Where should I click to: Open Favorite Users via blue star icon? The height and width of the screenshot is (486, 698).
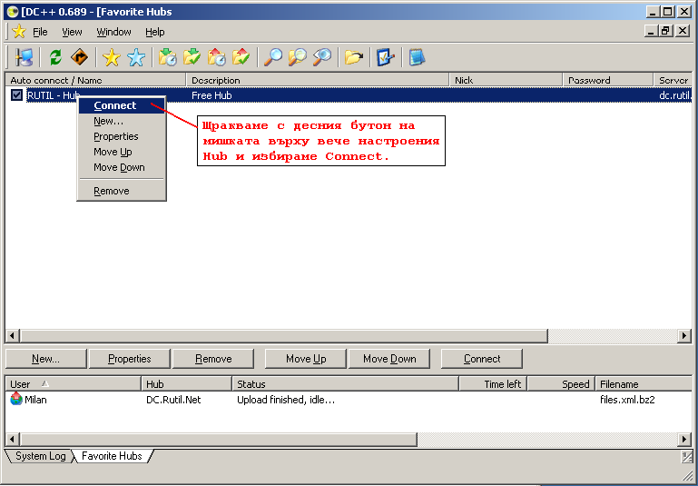[136, 57]
